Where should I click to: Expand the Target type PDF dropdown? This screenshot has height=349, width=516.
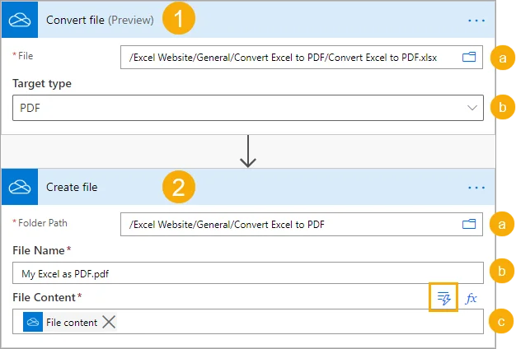click(x=248, y=108)
